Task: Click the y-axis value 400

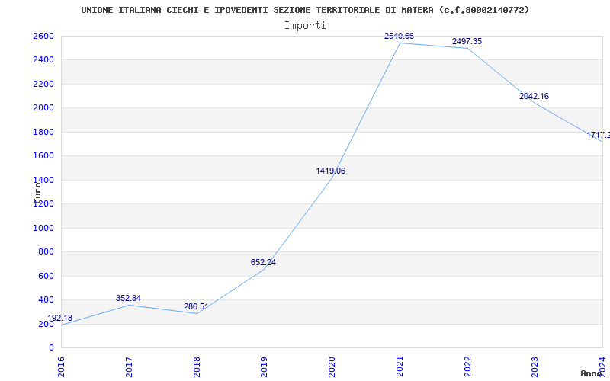Action: [x=46, y=300]
